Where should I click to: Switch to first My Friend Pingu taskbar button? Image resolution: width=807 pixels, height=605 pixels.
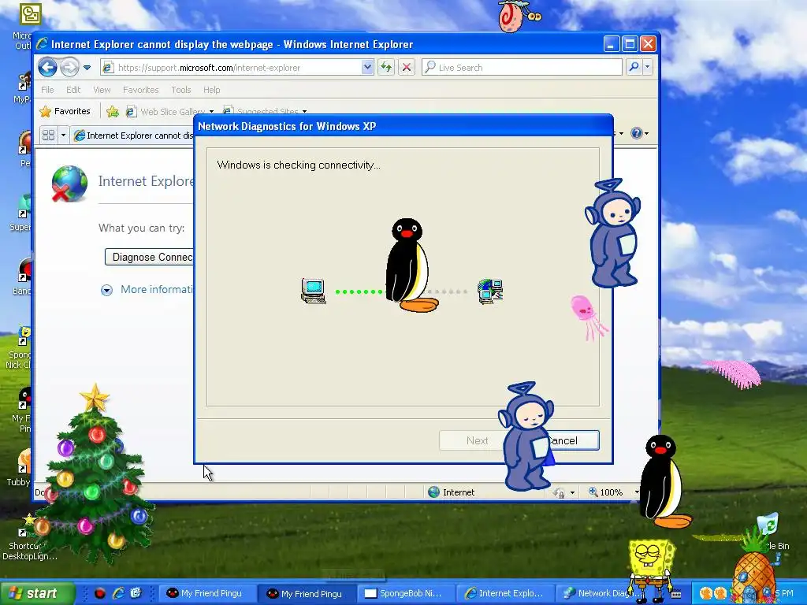tap(206, 593)
